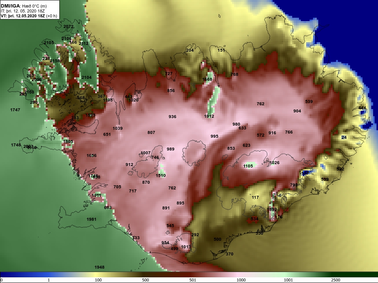Click the map value '1912'
Viewport: 378px width, 283px height.
coord(209,116)
